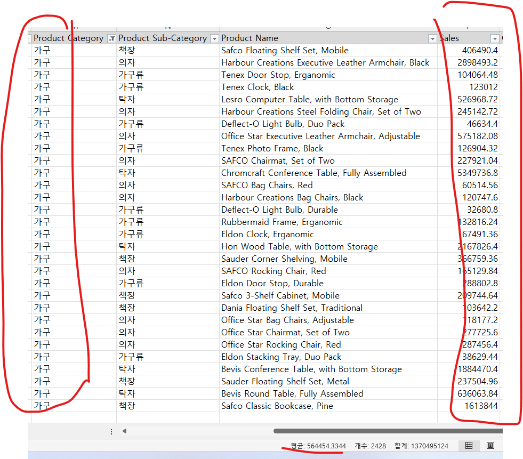Select sales value 526968.72
This screenshot has height=459, width=523.
(x=469, y=99)
